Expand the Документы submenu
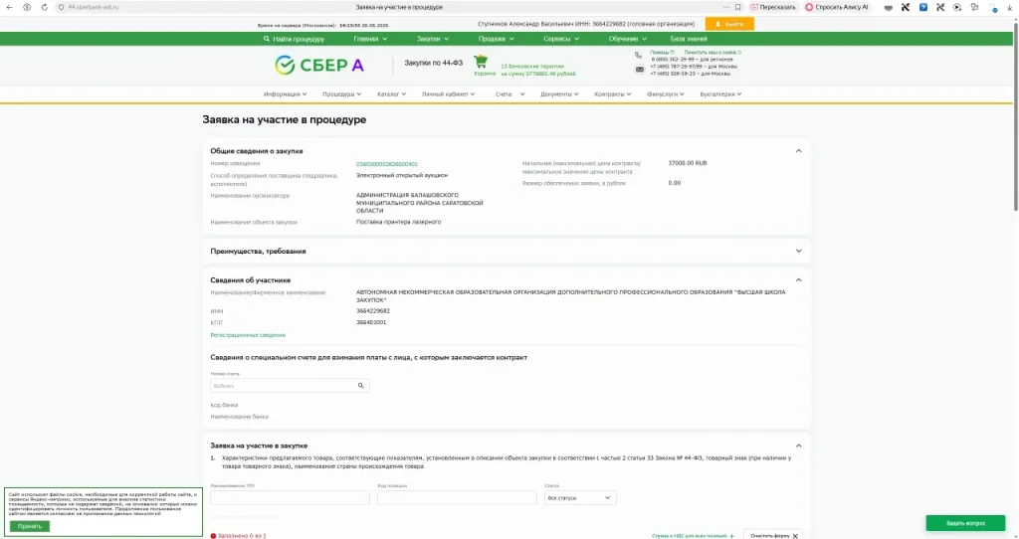Screen dimensions: 1019x539 (559, 94)
